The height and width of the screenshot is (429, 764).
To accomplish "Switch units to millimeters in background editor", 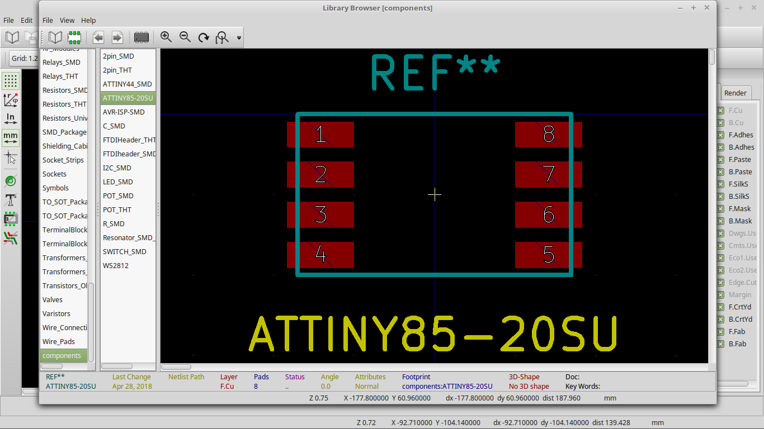I will 11,137.
